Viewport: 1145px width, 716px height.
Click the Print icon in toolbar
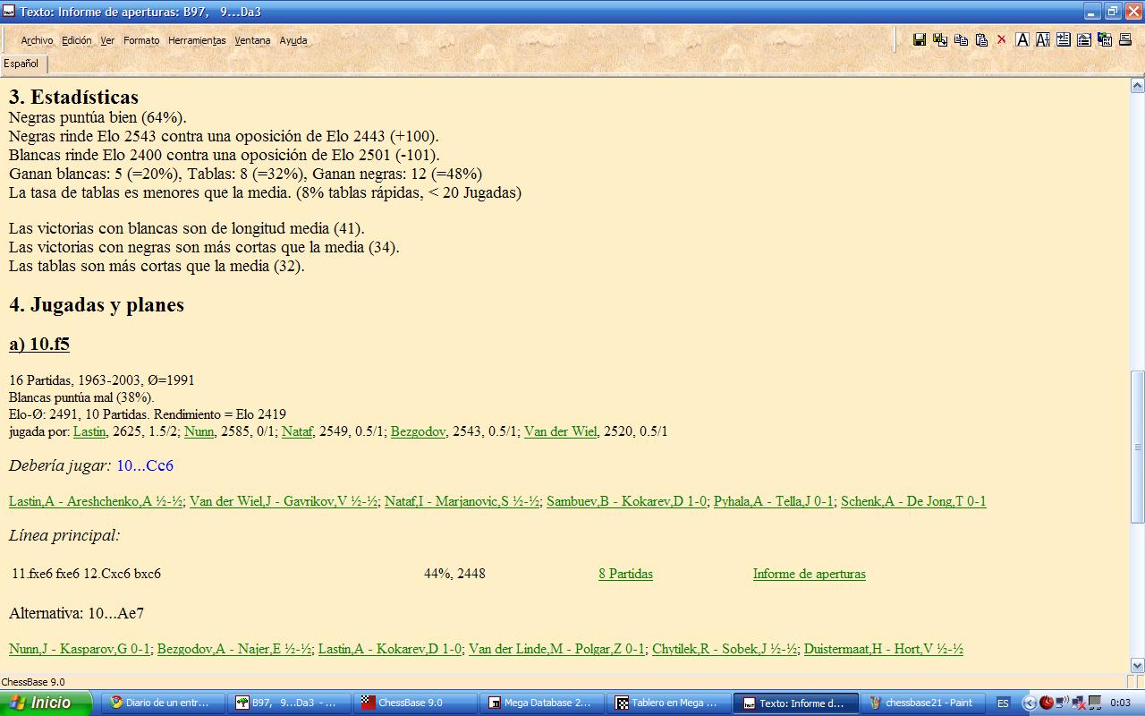click(1125, 39)
